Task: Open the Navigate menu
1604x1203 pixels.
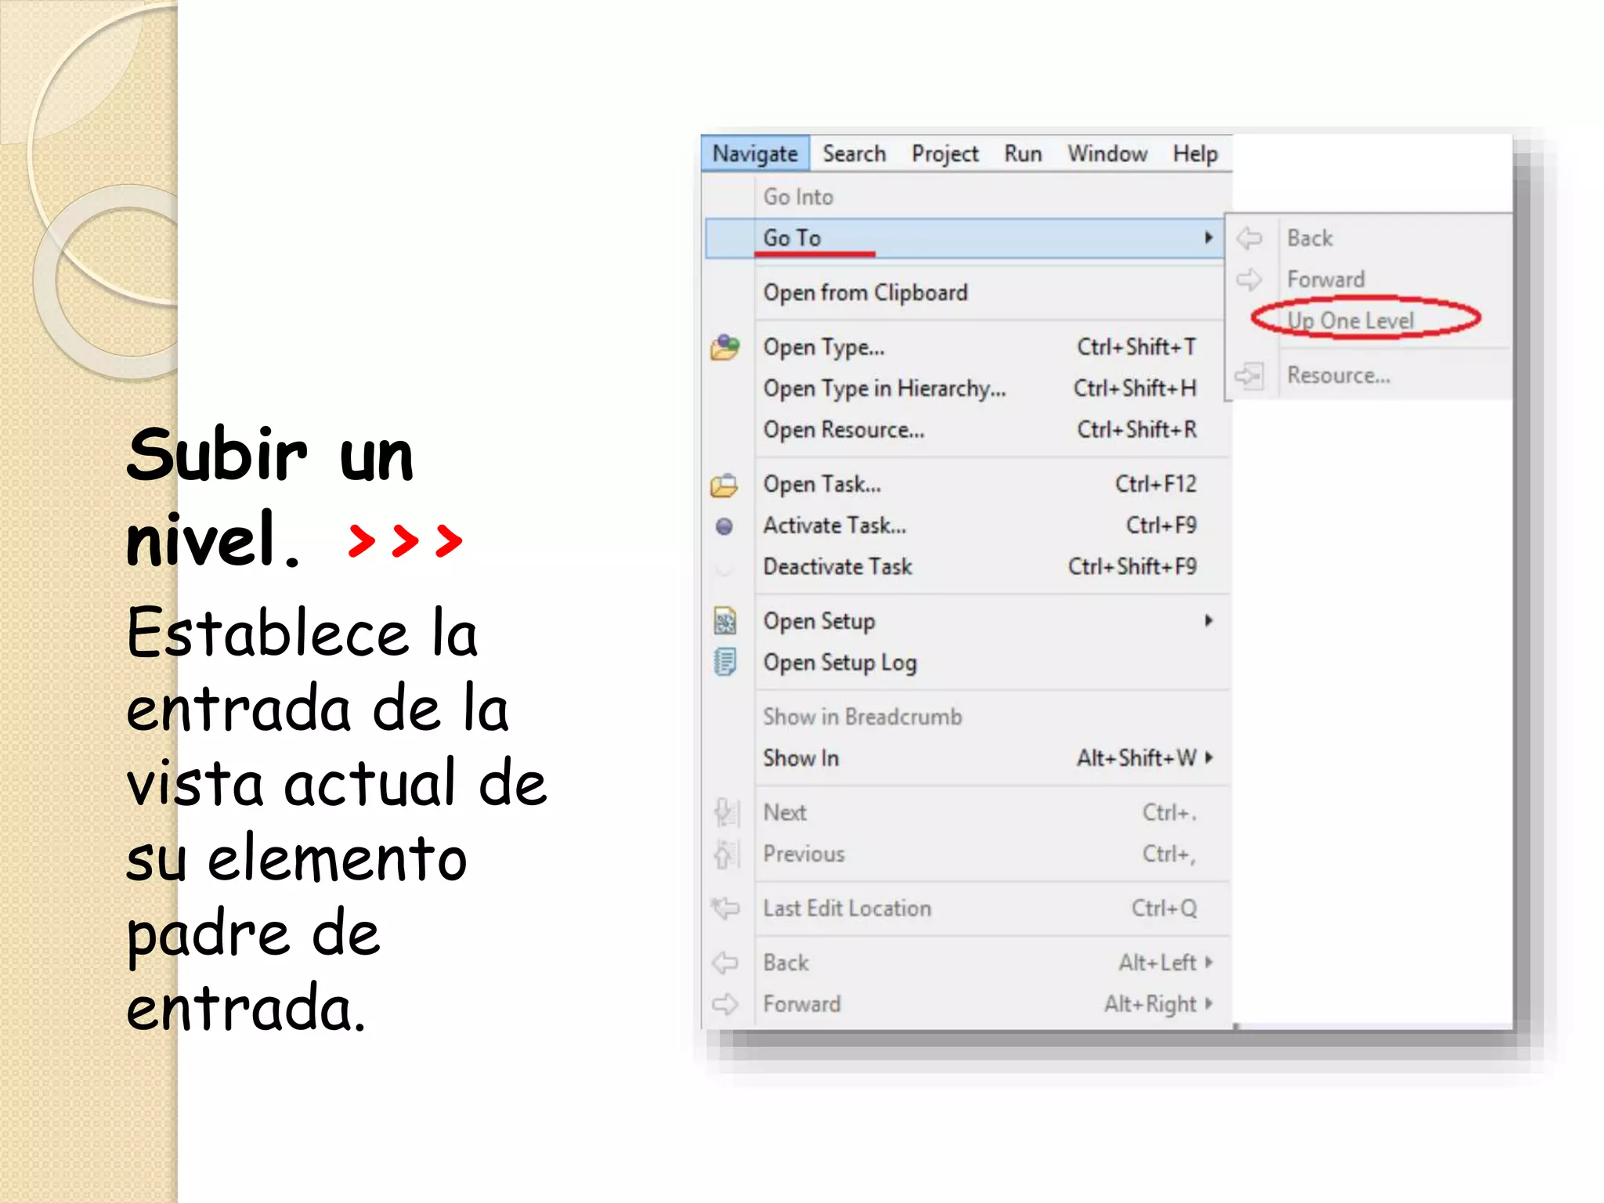Action: point(755,154)
